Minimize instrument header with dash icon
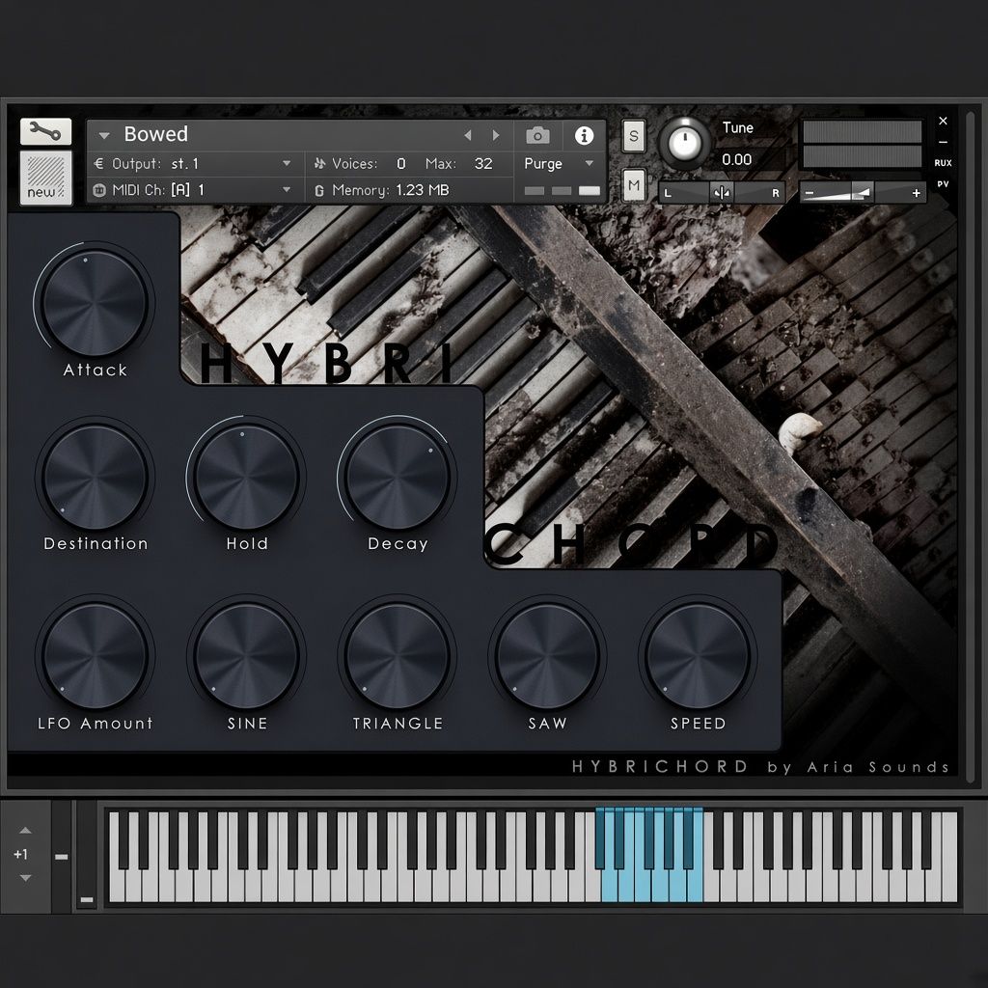This screenshot has height=988, width=988. (943, 142)
